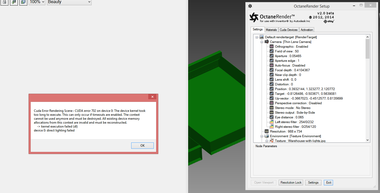
Task: Select the Environment node icon
Action: point(267,136)
